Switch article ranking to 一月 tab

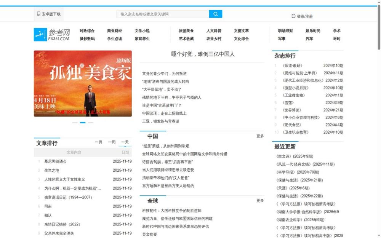click(x=98, y=142)
